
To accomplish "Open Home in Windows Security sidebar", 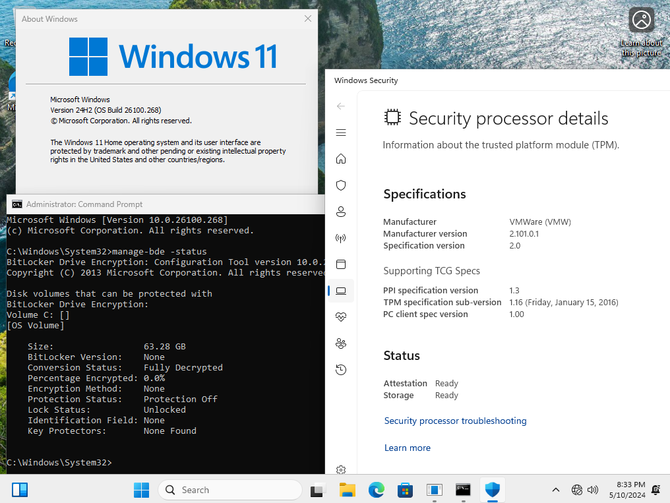I will (x=340, y=159).
